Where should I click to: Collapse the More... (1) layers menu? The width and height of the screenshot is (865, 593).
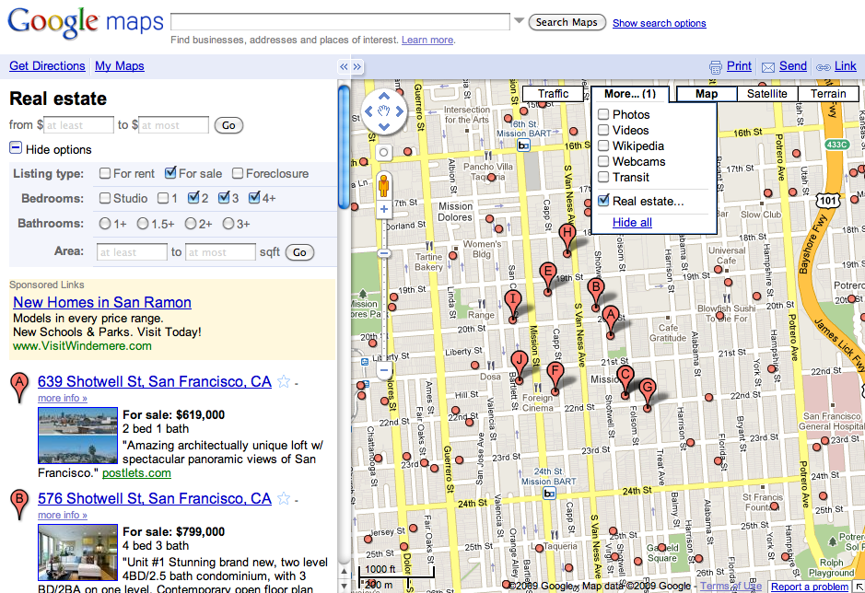click(x=630, y=94)
